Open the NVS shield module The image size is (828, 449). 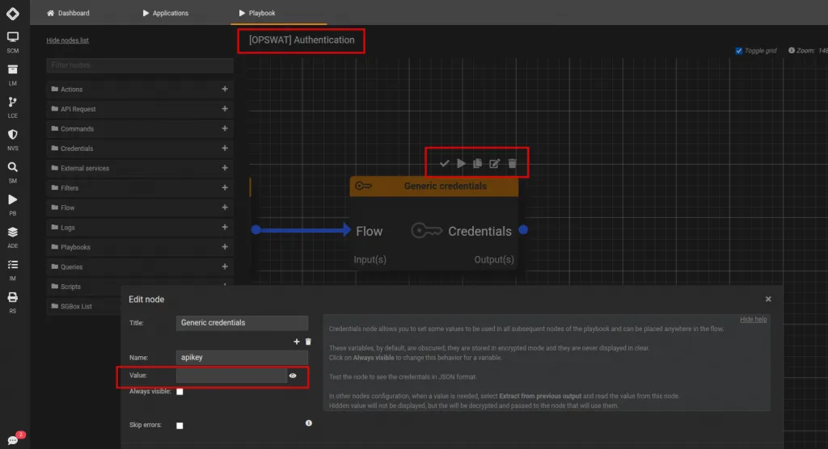click(x=13, y=140)
